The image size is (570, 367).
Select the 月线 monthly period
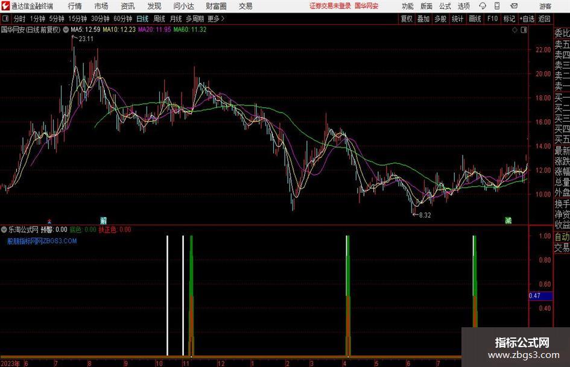(x=176, y=19)
